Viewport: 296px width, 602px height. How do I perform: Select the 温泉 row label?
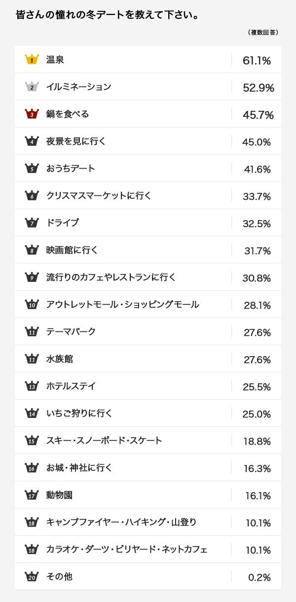[55, 60]
